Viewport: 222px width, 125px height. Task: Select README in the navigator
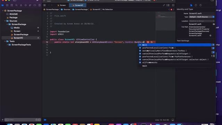(x=14, y=14)
